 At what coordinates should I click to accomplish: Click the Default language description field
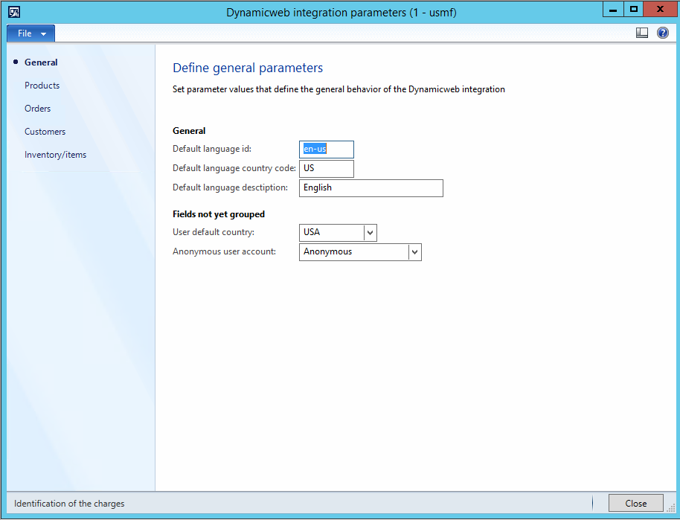coord(371,187)
